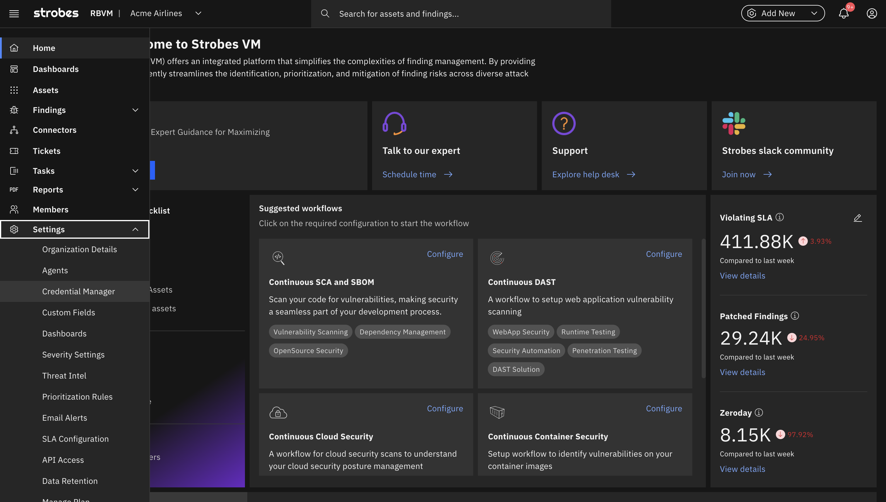View details for Patched Findings
886x502 pixels.
[x=742, y=372]
